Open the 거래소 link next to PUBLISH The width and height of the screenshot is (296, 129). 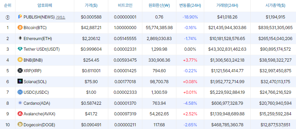click(x=61, y=17)
